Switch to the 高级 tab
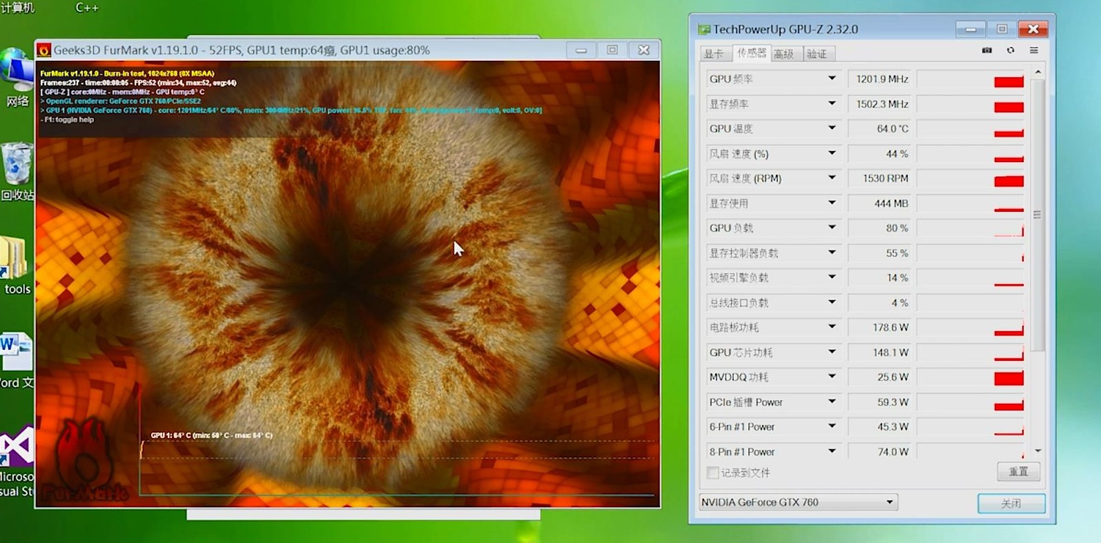The width and height of the screenshot is (1101, 543). coord(784,54)
